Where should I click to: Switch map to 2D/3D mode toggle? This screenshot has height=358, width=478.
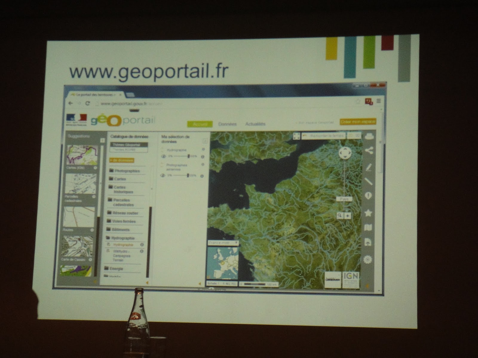pyautogui.click(x=354, y=136)
